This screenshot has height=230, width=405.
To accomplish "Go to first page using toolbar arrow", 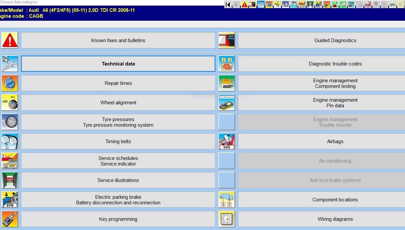I will tap(228, 5).
